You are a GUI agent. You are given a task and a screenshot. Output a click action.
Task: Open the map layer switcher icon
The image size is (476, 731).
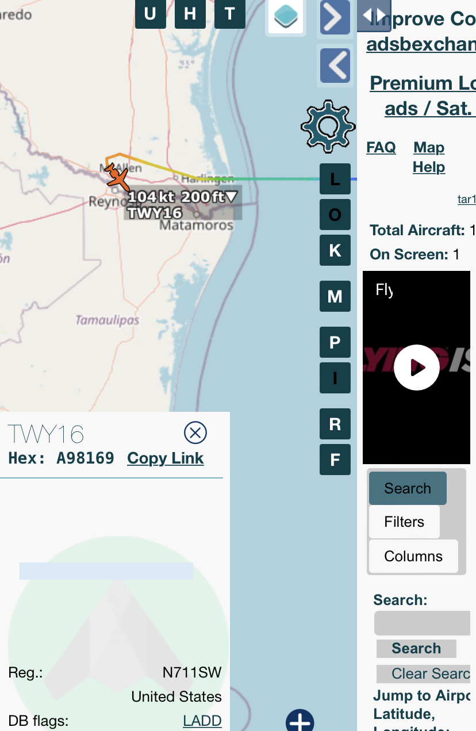tap(285, 17)
